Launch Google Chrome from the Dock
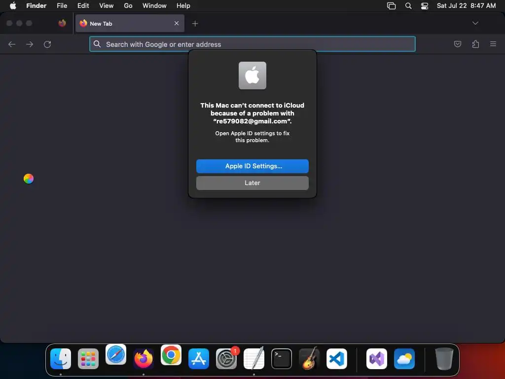The height and width of the screenshot is (379, 505). pyautogui.click(x=171, y=355)
